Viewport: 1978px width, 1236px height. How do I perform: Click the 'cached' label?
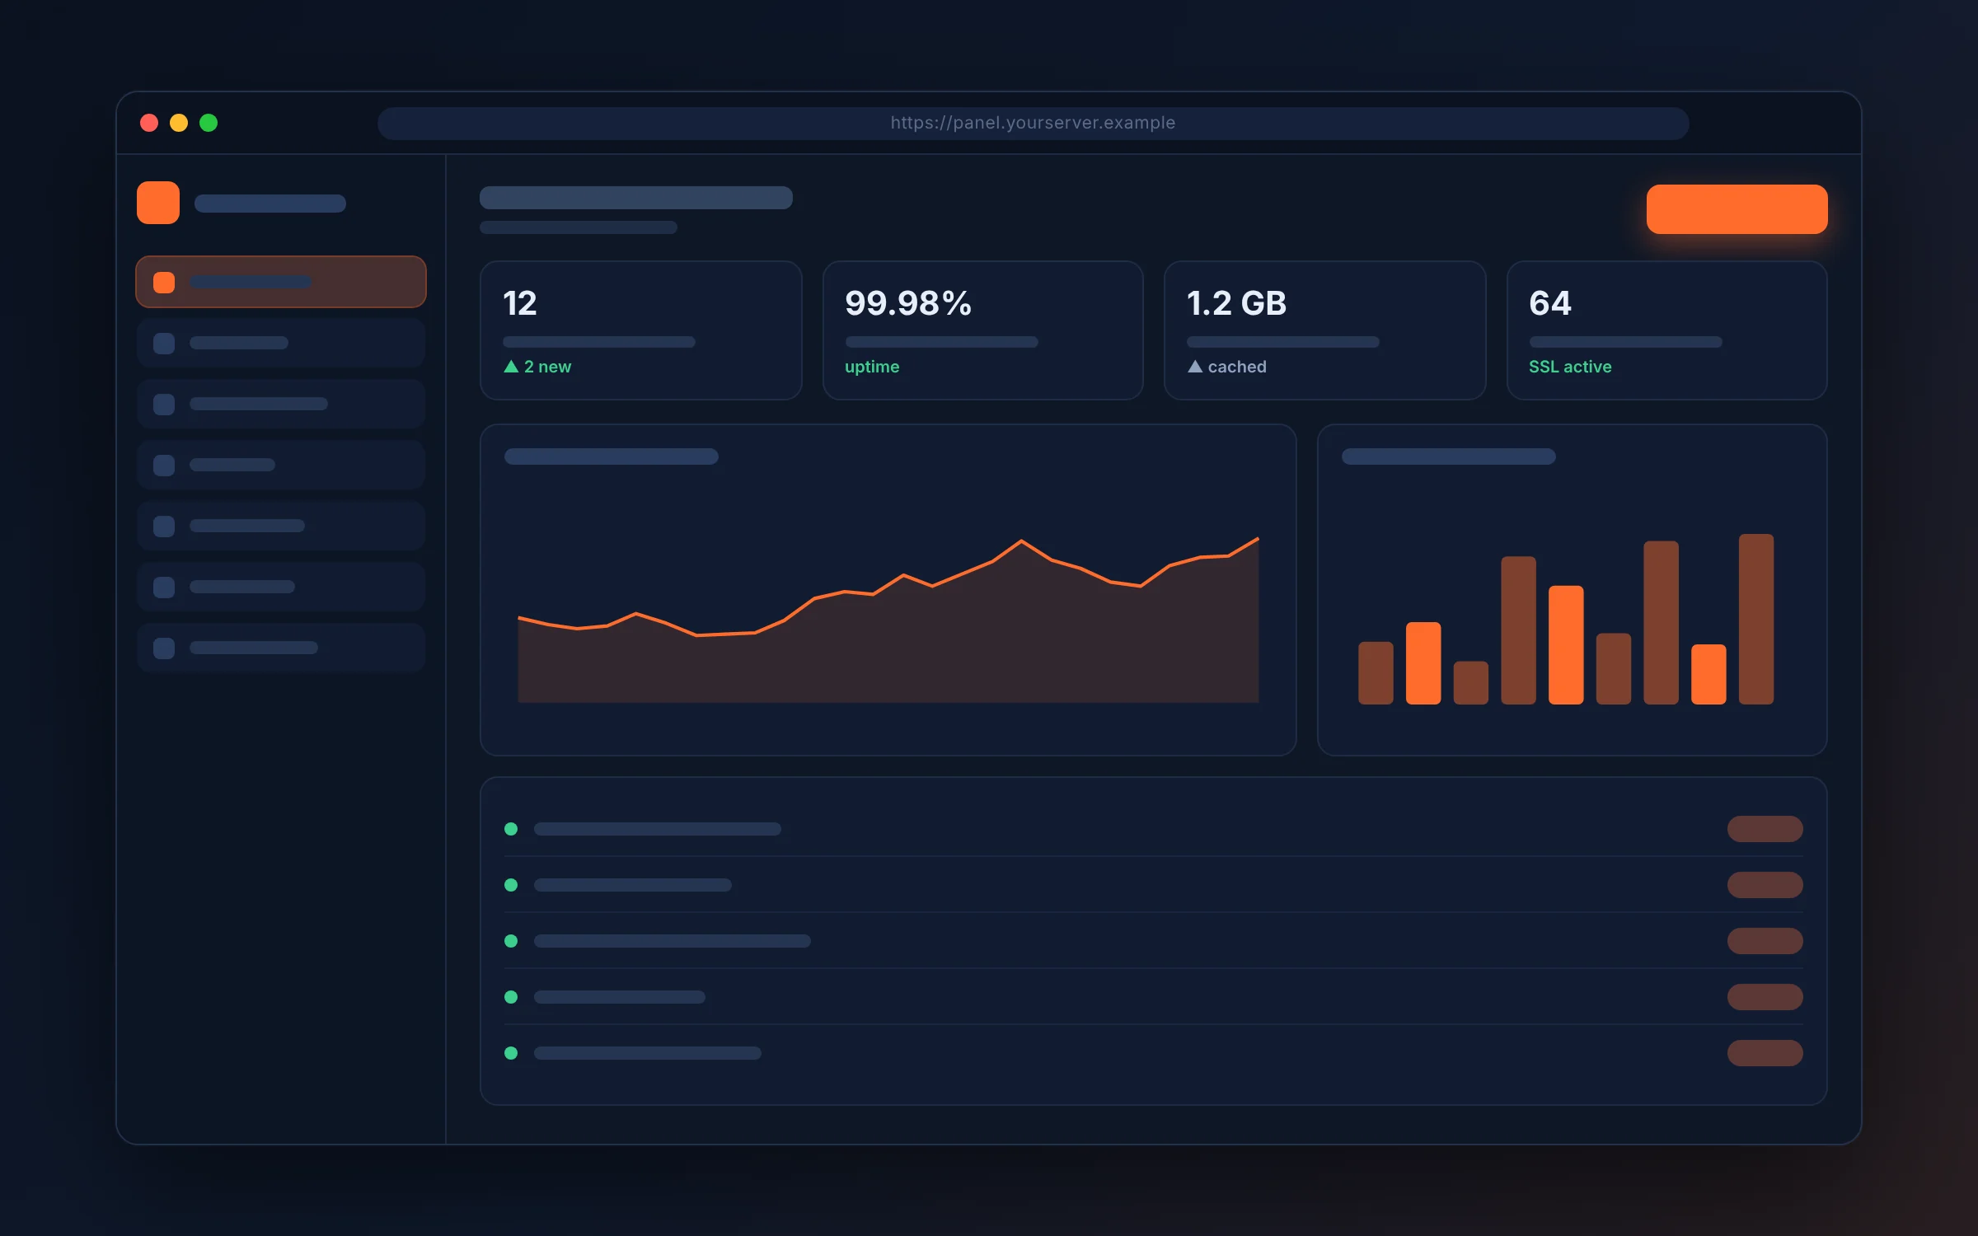1237,367
